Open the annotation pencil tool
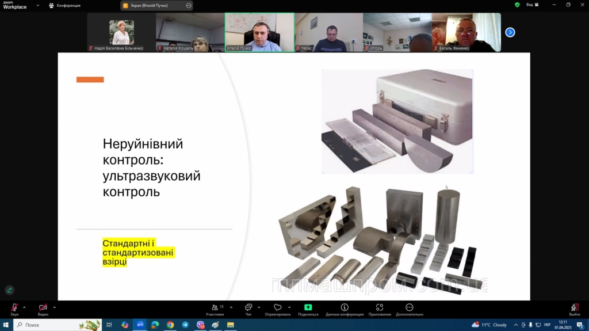 point(9,290)
